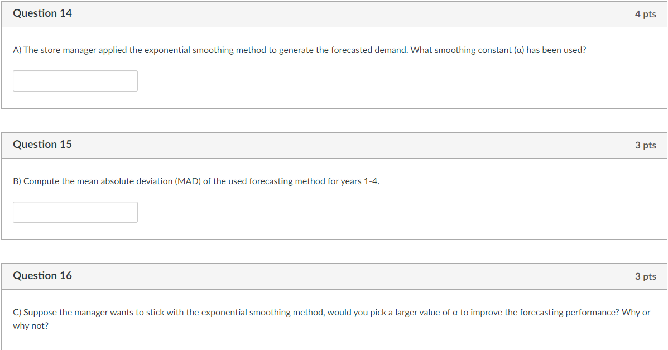Click the Question 16 title bar area
The height and width of the screenshot is (350, 668).
click(x=334, y=275)
